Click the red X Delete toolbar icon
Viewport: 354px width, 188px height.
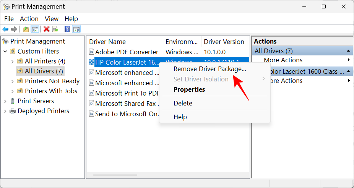click(47, 29)
